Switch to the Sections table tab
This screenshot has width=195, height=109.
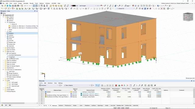(x=61, y=105)
